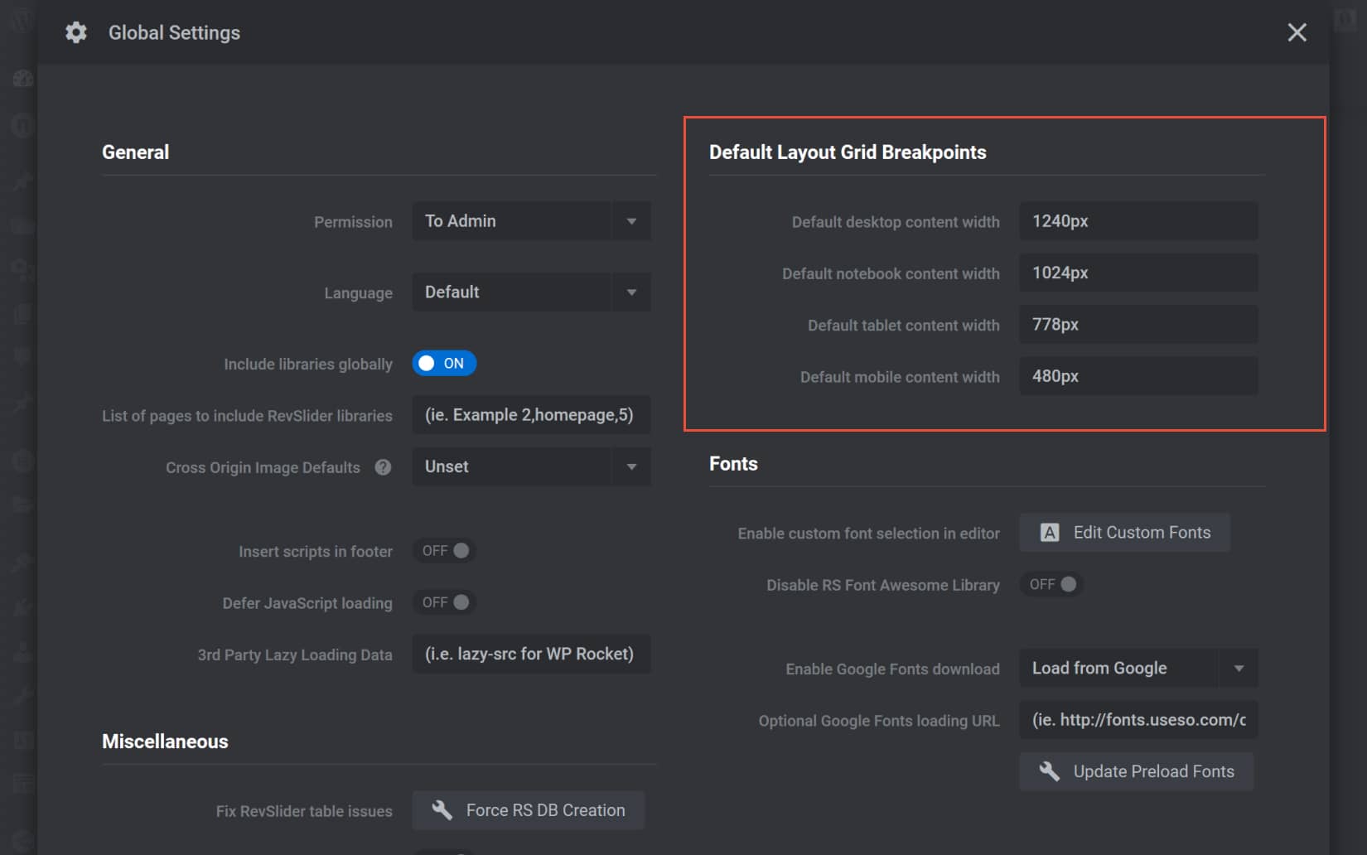Turn off the Include libraries globally toggle

(x=444, y=363)
